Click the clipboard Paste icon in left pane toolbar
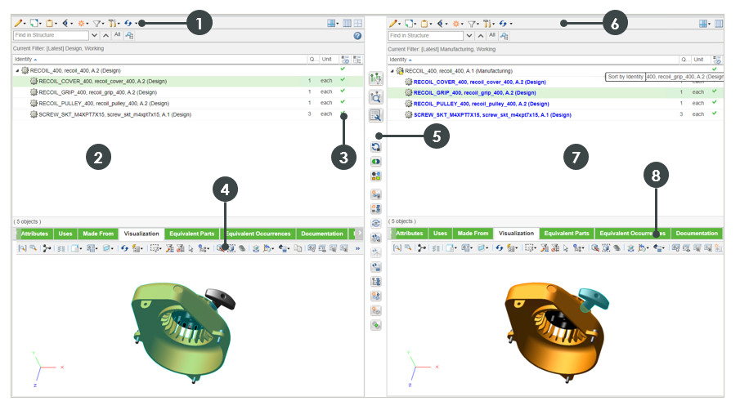740x410 pixels. [x=49, y=23]
